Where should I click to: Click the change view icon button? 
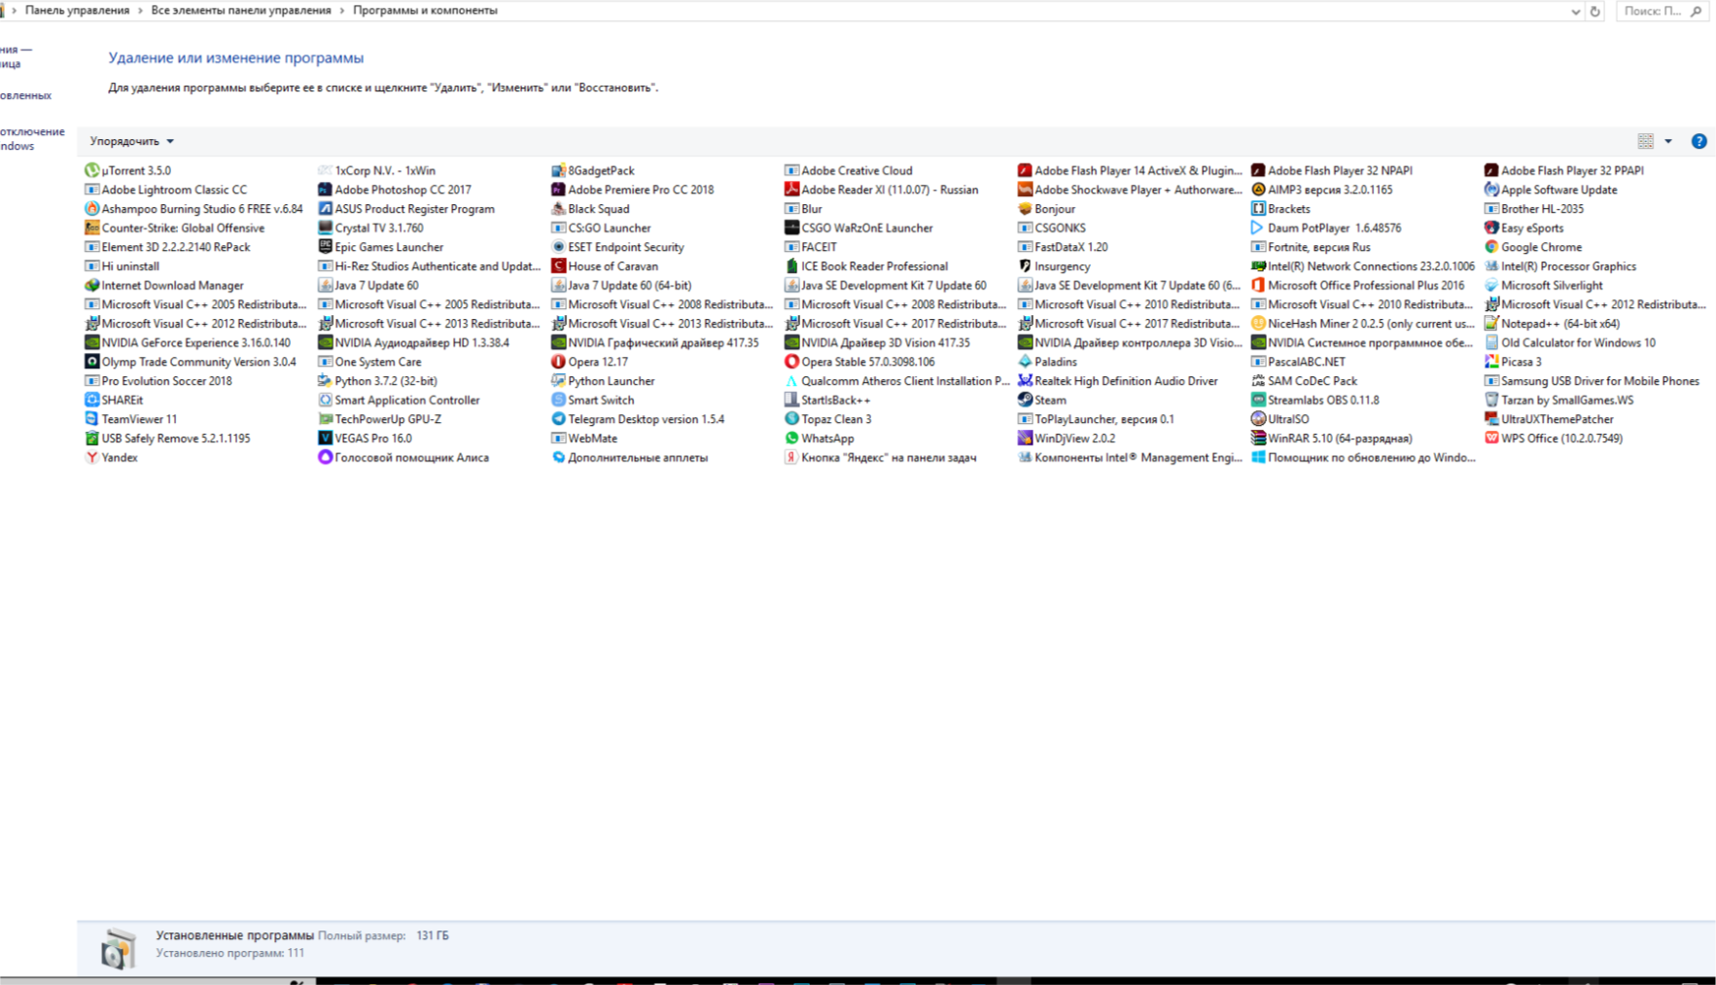click(x=1645, y=141)
